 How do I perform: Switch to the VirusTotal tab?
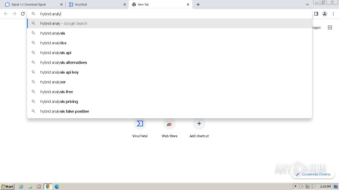97,4
